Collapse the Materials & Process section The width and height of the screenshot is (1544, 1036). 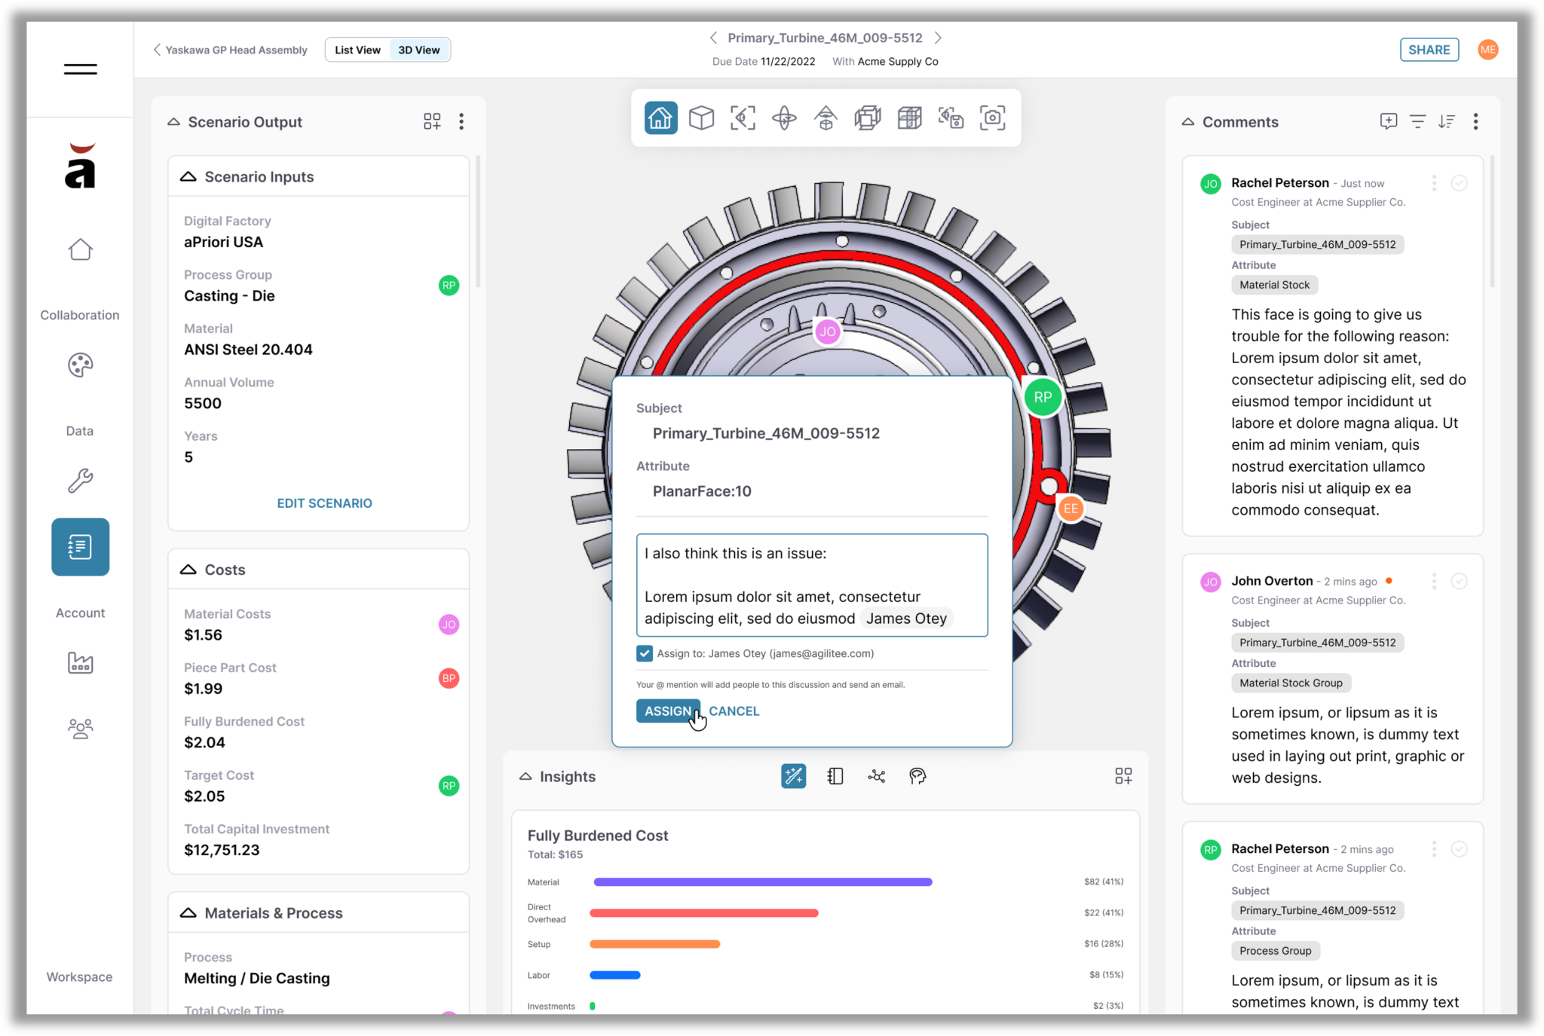pyautogui.click(x=188, y=912)
